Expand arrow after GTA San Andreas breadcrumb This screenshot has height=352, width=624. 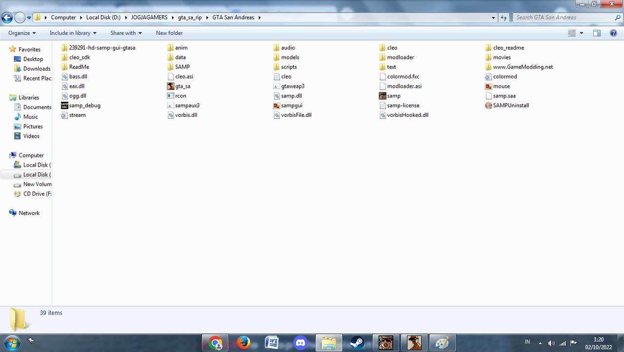259,18
